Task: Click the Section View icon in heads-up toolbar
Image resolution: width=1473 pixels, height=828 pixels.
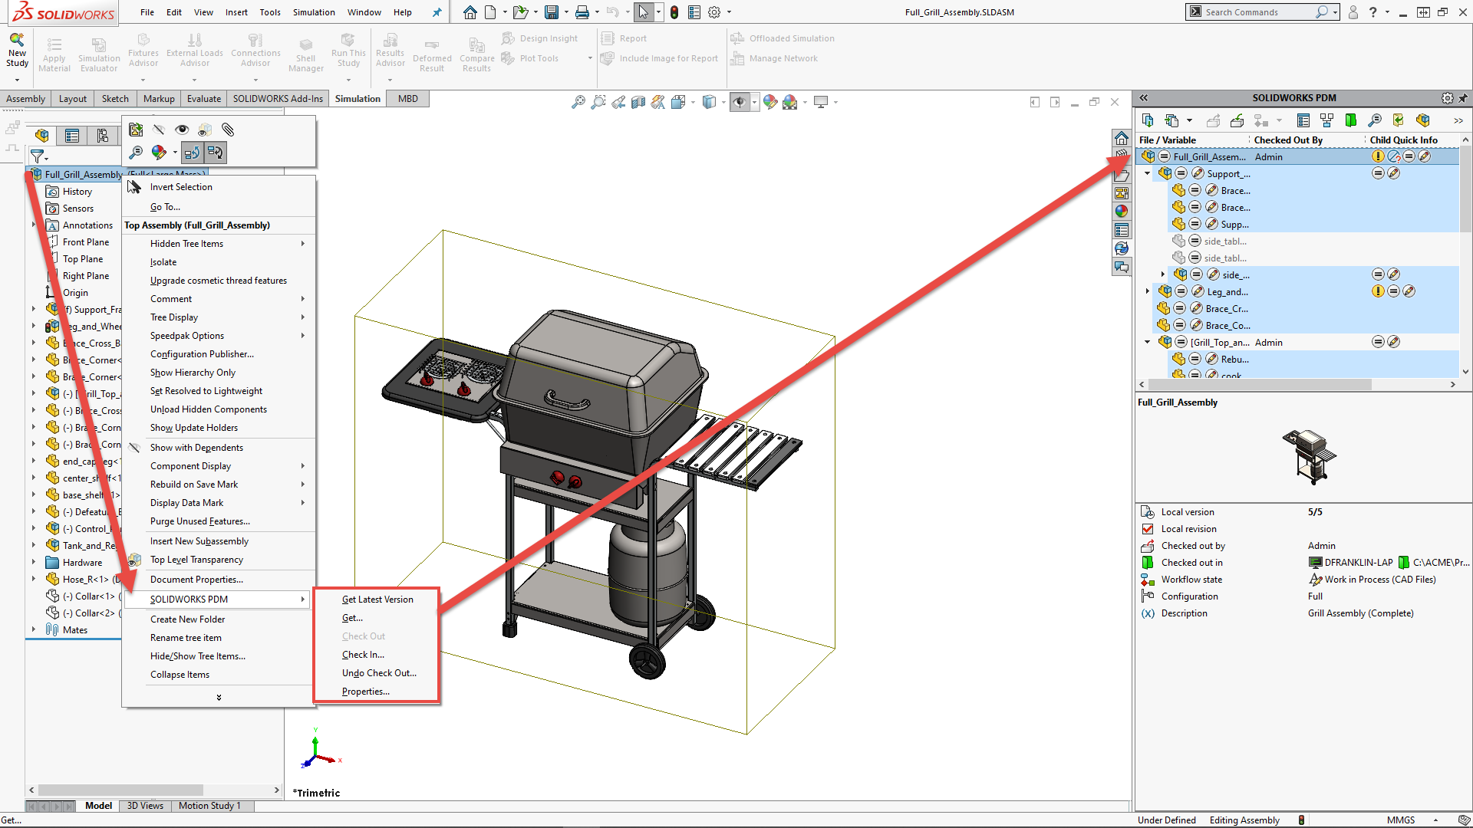Action: coord(638,102)
